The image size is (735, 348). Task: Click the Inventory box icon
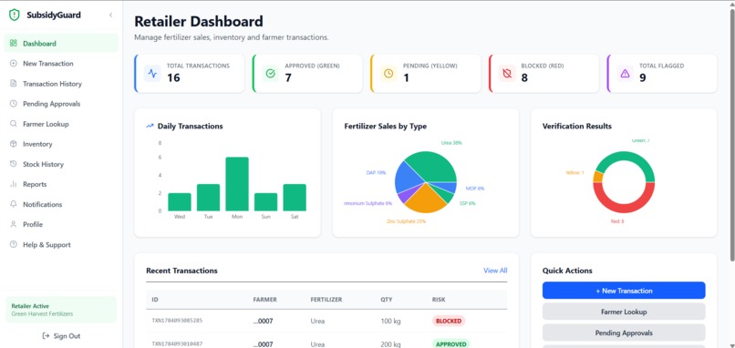pyautogui.click(x=14, y=144)
